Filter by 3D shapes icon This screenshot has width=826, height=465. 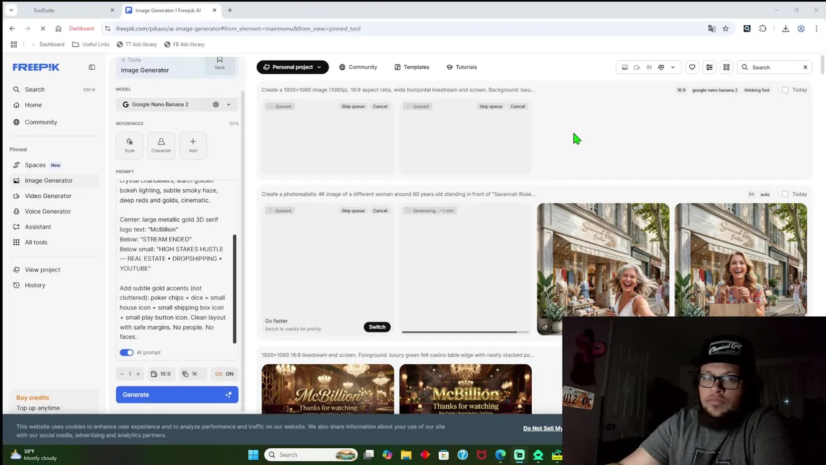(661, 67)
